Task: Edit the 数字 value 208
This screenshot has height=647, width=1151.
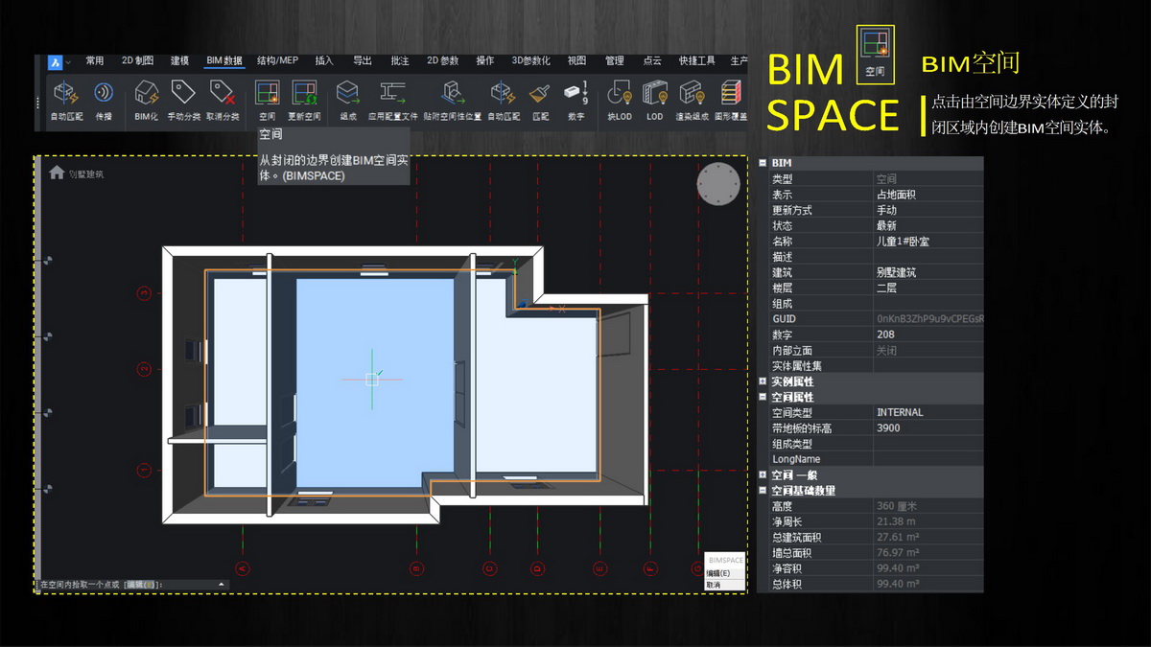Action: (928, 335)
